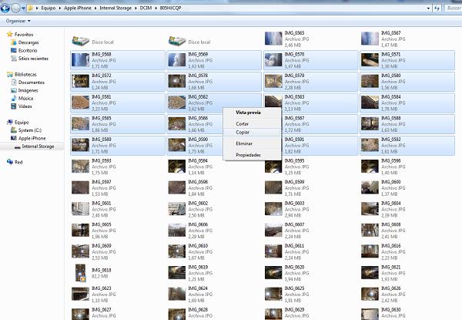Choose Copiar from the context menu
Viewport: 462px width, 320px height.
tap(243, 133)
